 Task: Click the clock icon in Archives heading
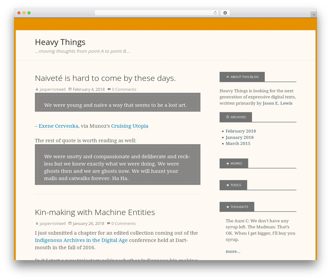click(228, 117)
